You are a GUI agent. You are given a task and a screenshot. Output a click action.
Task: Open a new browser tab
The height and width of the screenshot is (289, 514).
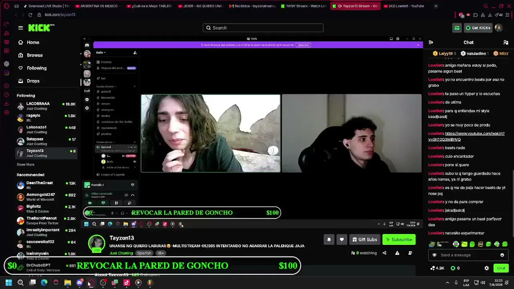point(436,6)
